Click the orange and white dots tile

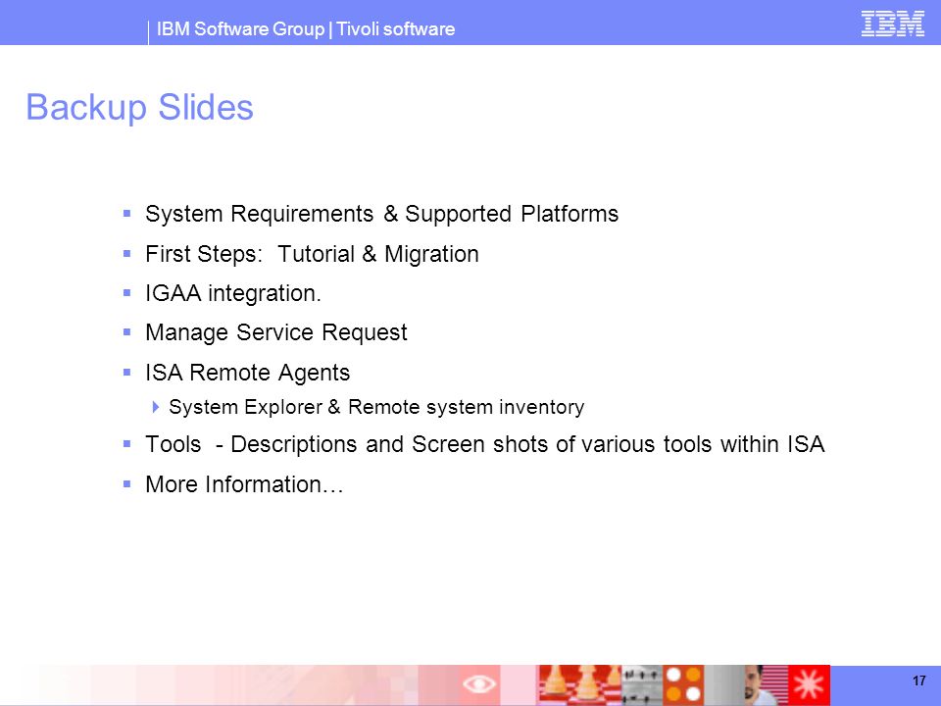click(x=683, y=684)
